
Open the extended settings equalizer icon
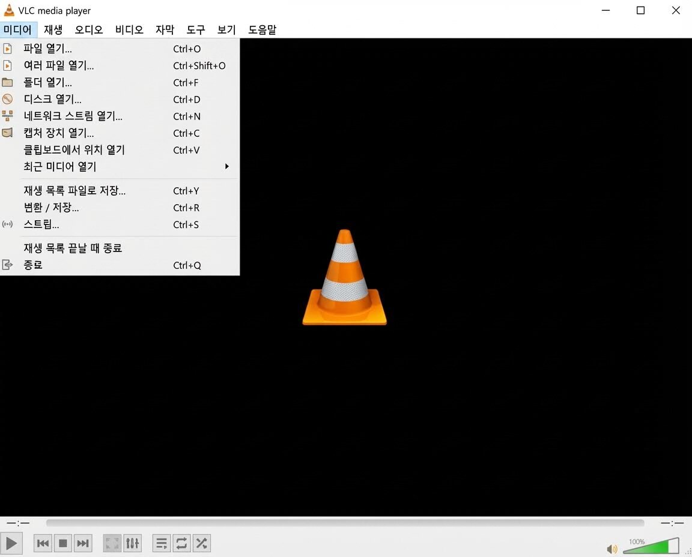click(x=132, y=543)
